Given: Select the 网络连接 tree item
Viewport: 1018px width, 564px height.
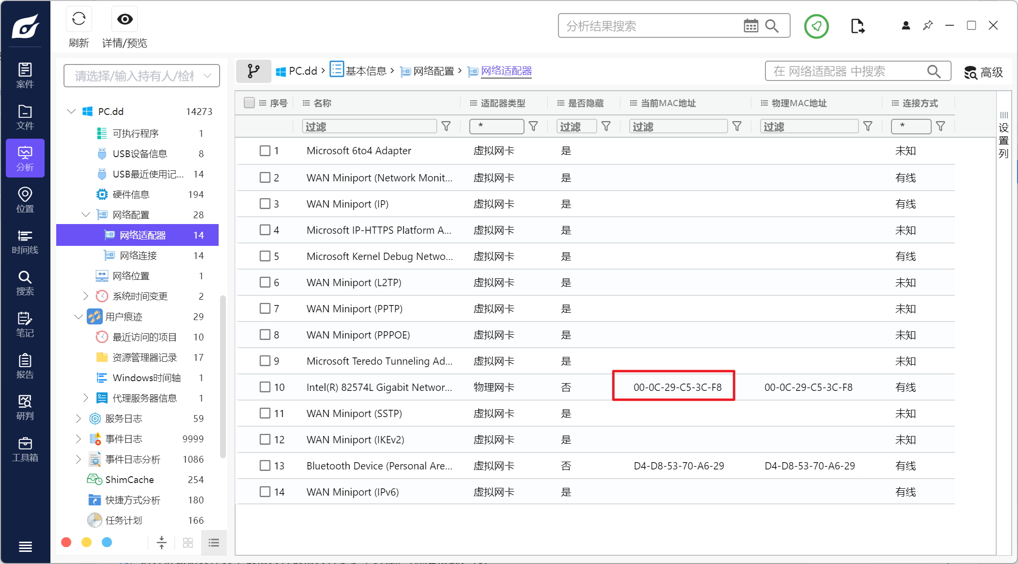Looking at the screenshot, I should (138, 256).
